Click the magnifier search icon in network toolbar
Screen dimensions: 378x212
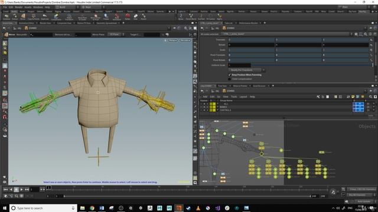[x=370, y=97]
